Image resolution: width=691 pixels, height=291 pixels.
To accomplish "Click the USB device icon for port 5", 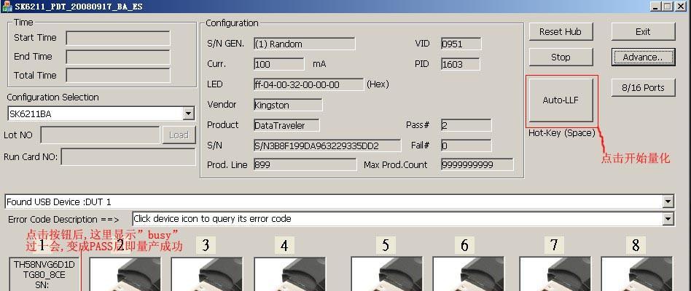I will click(x=386, y=274).
